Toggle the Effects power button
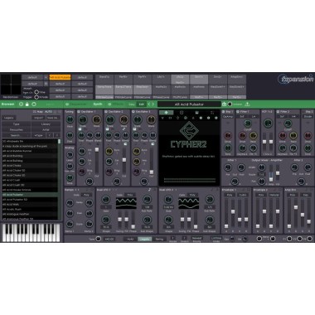The image size is (315, 315). 109,104
